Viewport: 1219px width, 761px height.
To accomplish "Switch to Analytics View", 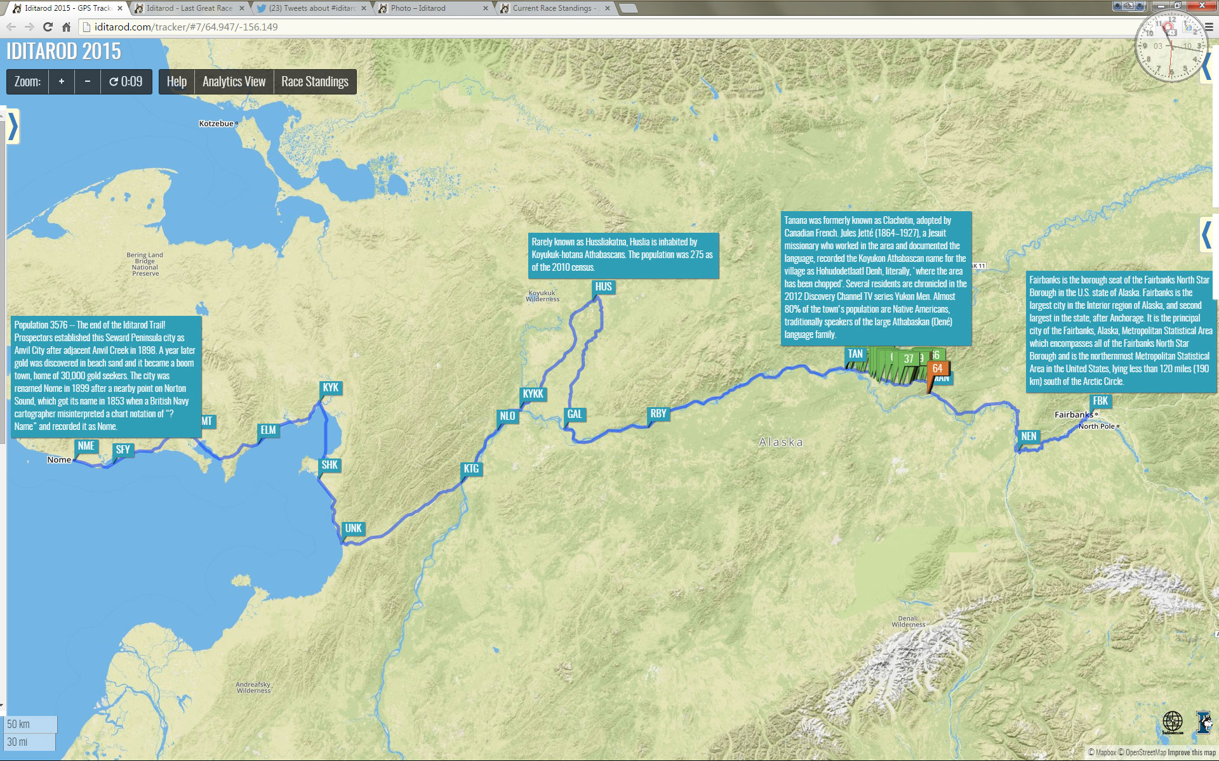I will (x=234, y=82).
